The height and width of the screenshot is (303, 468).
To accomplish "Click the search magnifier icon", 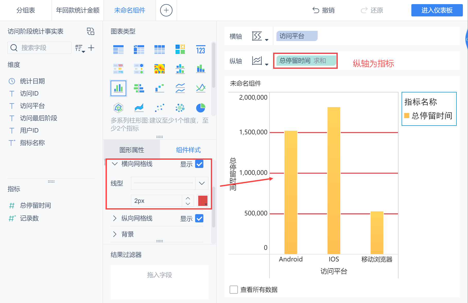I will (14, 48).
